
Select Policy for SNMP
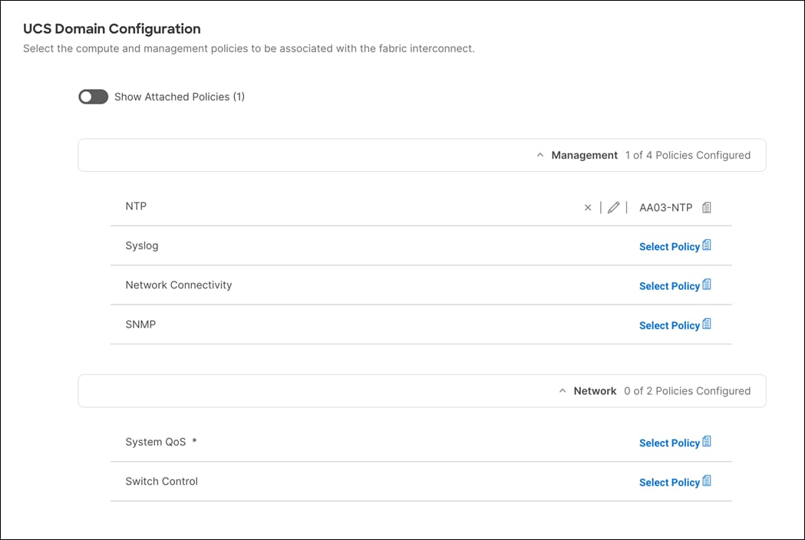(x=669, y=325)
